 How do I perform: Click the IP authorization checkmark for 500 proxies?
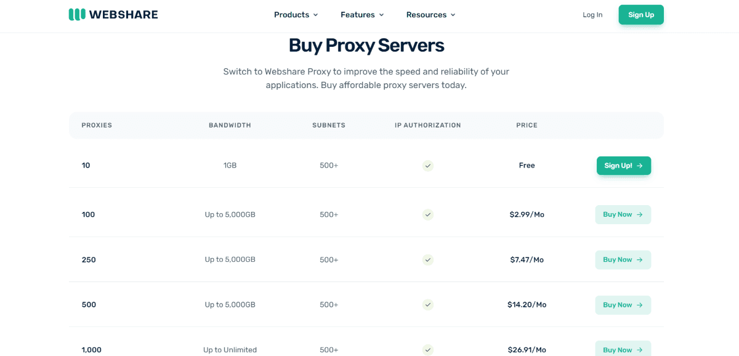tap(428, 305)
